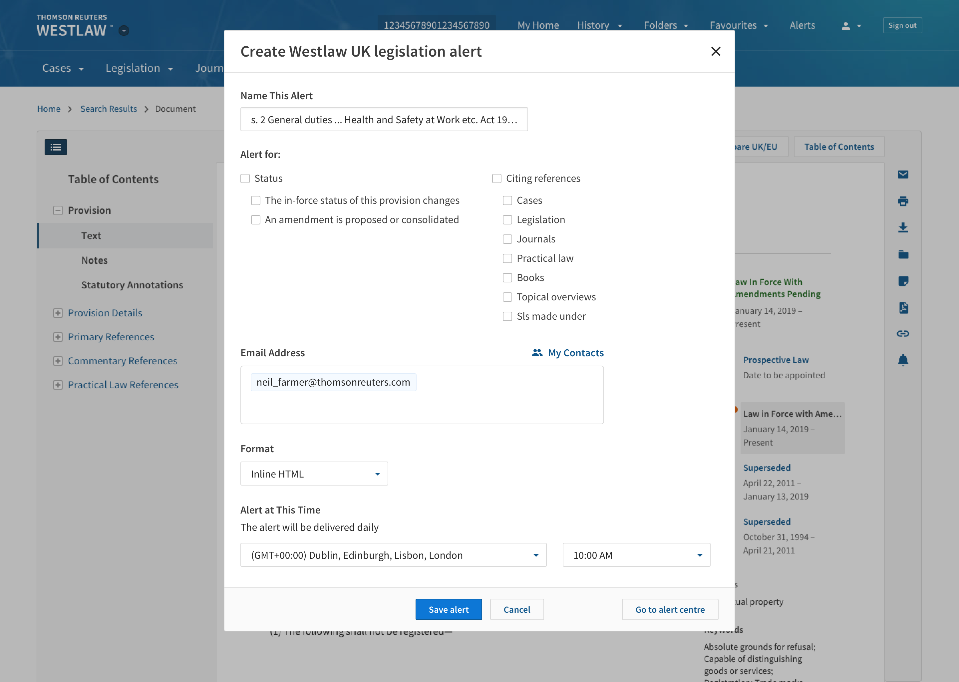Image resolution: width=959 pixels, height=682 pixels.
Task: Check the Cases citing reference box
Action: [507, 200]
